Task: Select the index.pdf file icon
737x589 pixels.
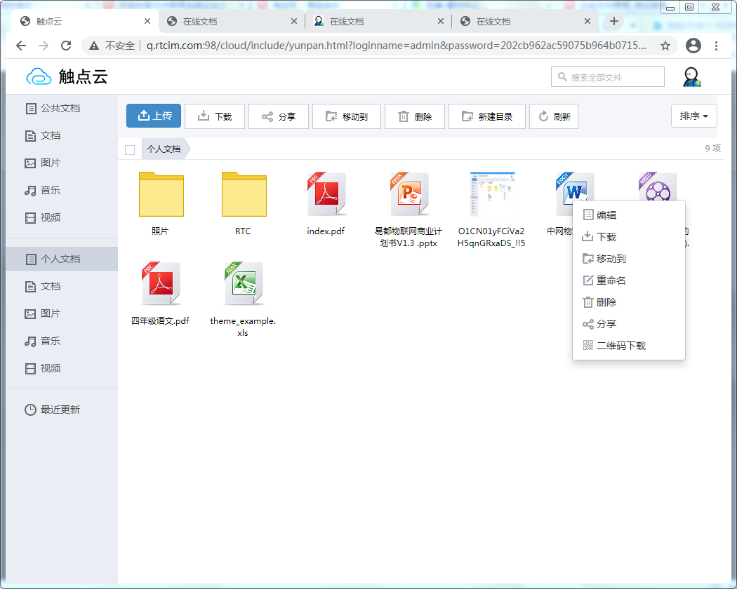Action: [x=326, y=194]
